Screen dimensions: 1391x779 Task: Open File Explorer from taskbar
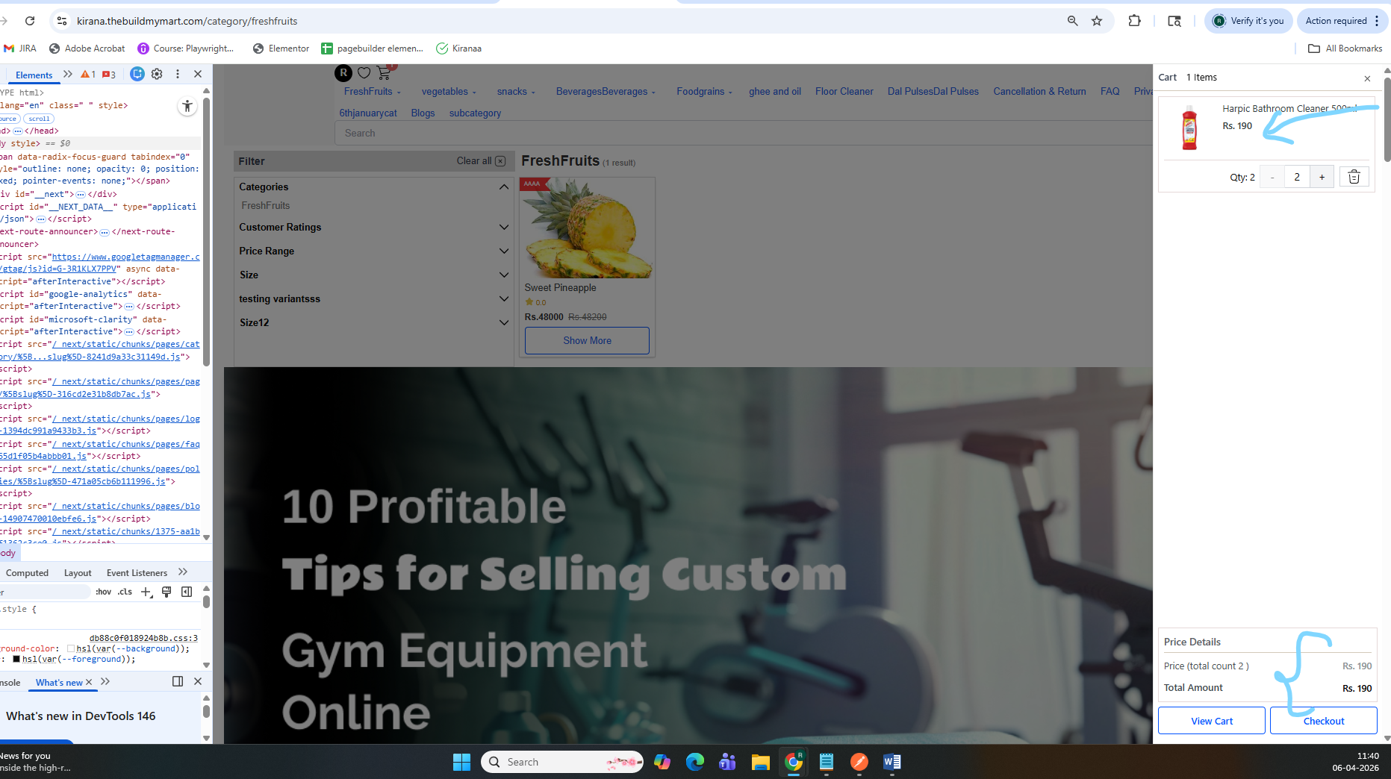tap(761, 762)
